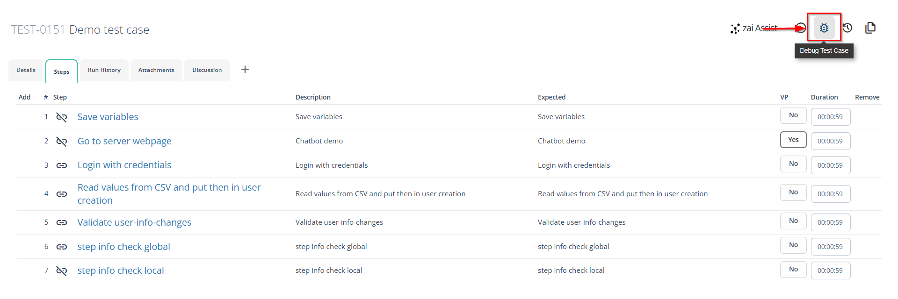Add a new tab with the plus button
Image resolution: width=898 pixels, height=299 pixels.
[245, 70]
